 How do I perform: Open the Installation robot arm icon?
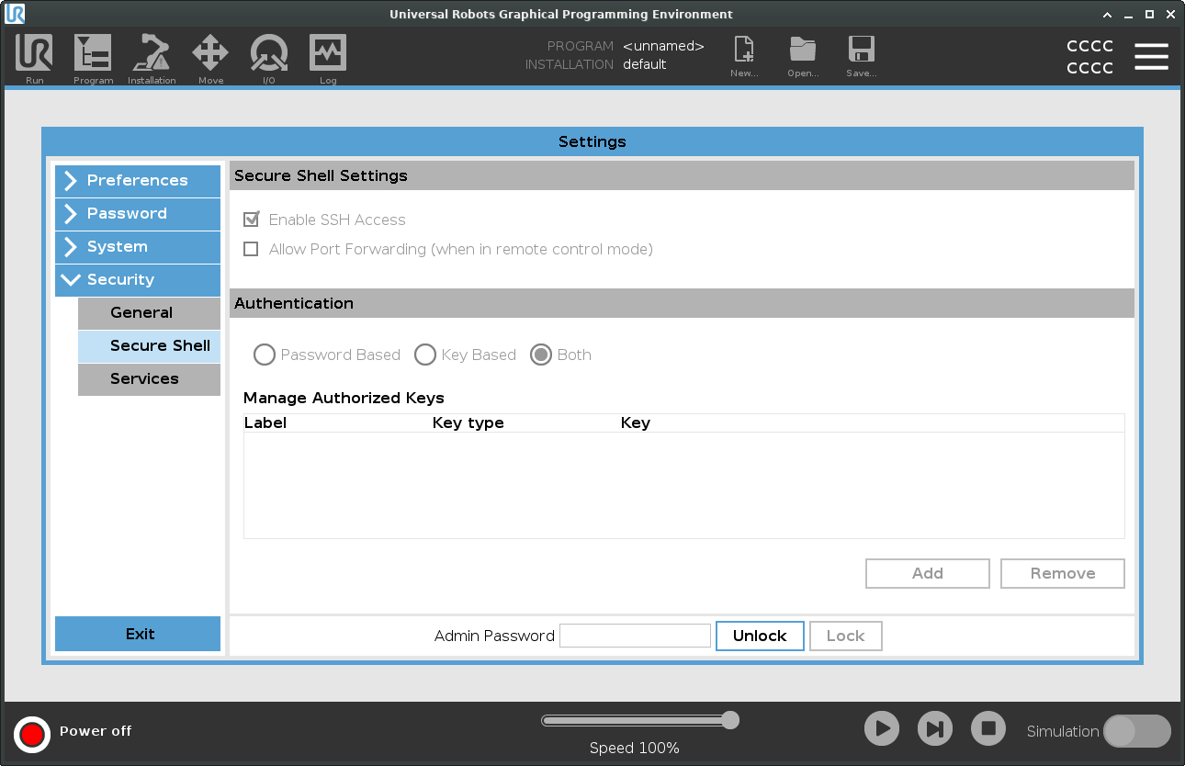coord(152,54)
